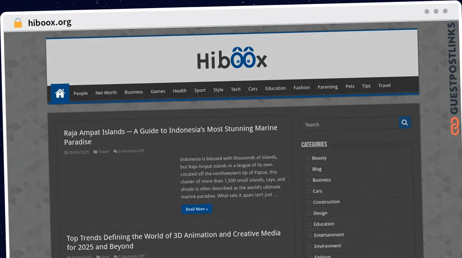Go to the Tech navigation section
Image resolution: width=462 pixels, height=258 pixels.
tap(236, 89)
